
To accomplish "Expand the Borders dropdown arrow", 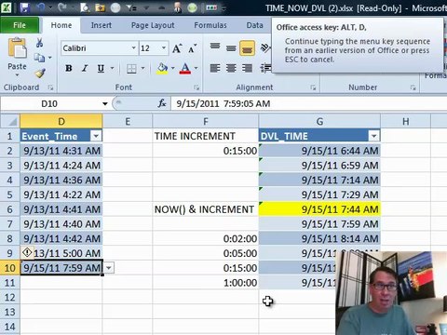I will pyautogui.click(x=142, y=68).
